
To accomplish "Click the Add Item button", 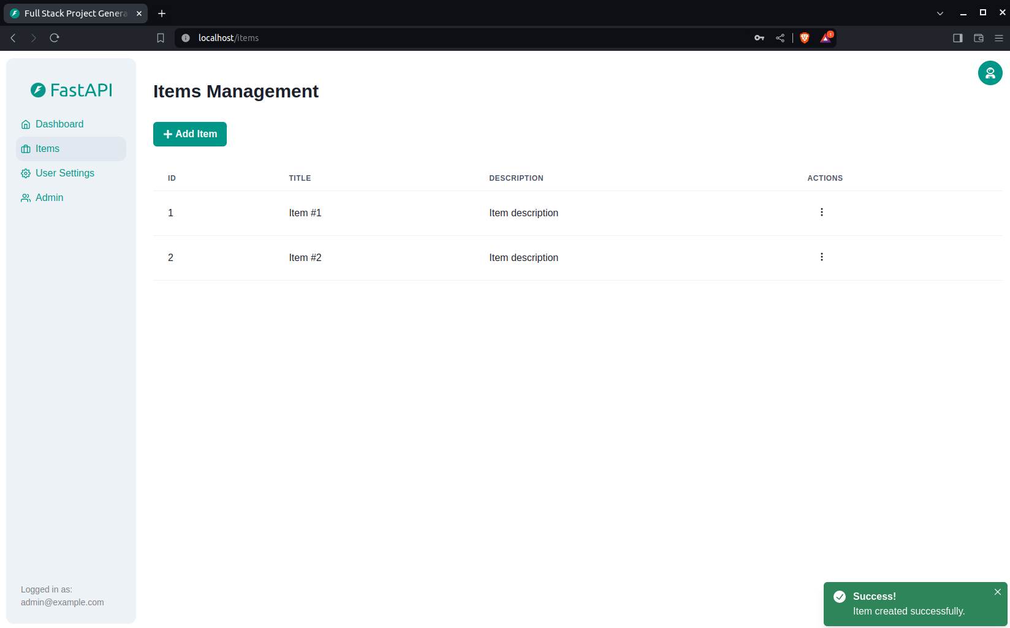I will [189, 134].
